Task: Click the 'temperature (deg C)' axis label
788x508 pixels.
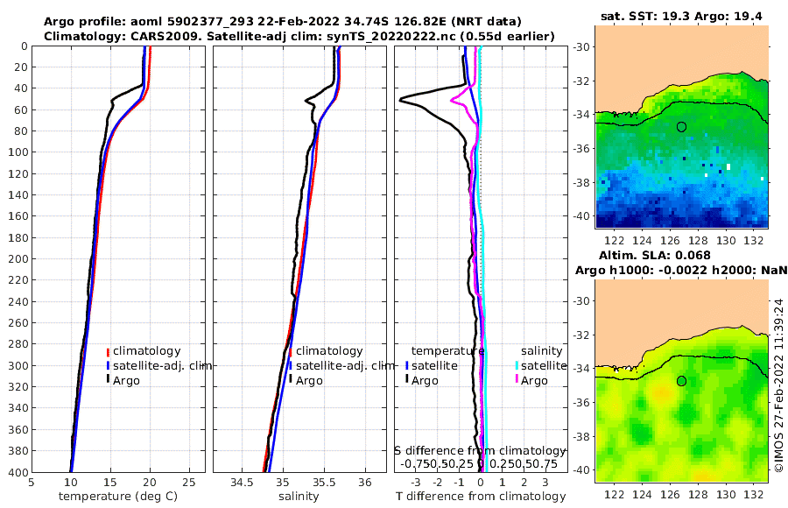Action: coord(118,497)
